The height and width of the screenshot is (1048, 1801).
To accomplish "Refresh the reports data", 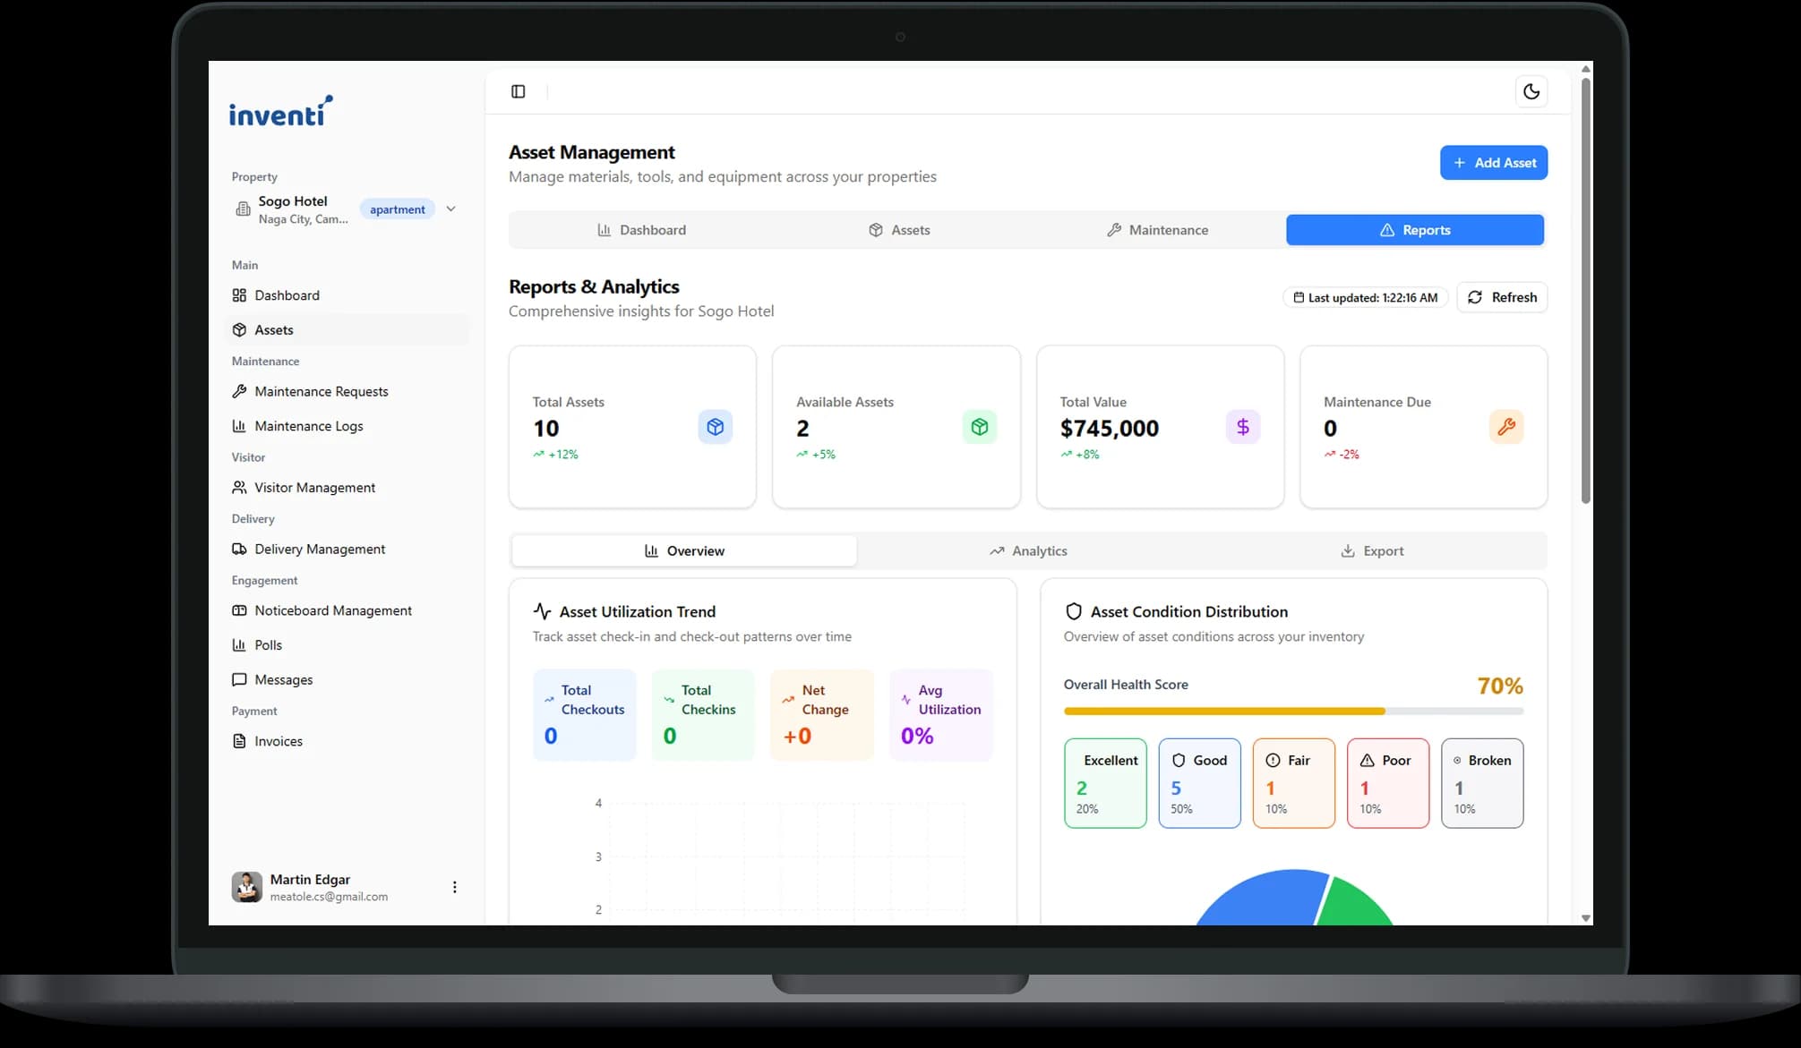I will tap(1502, 297).
